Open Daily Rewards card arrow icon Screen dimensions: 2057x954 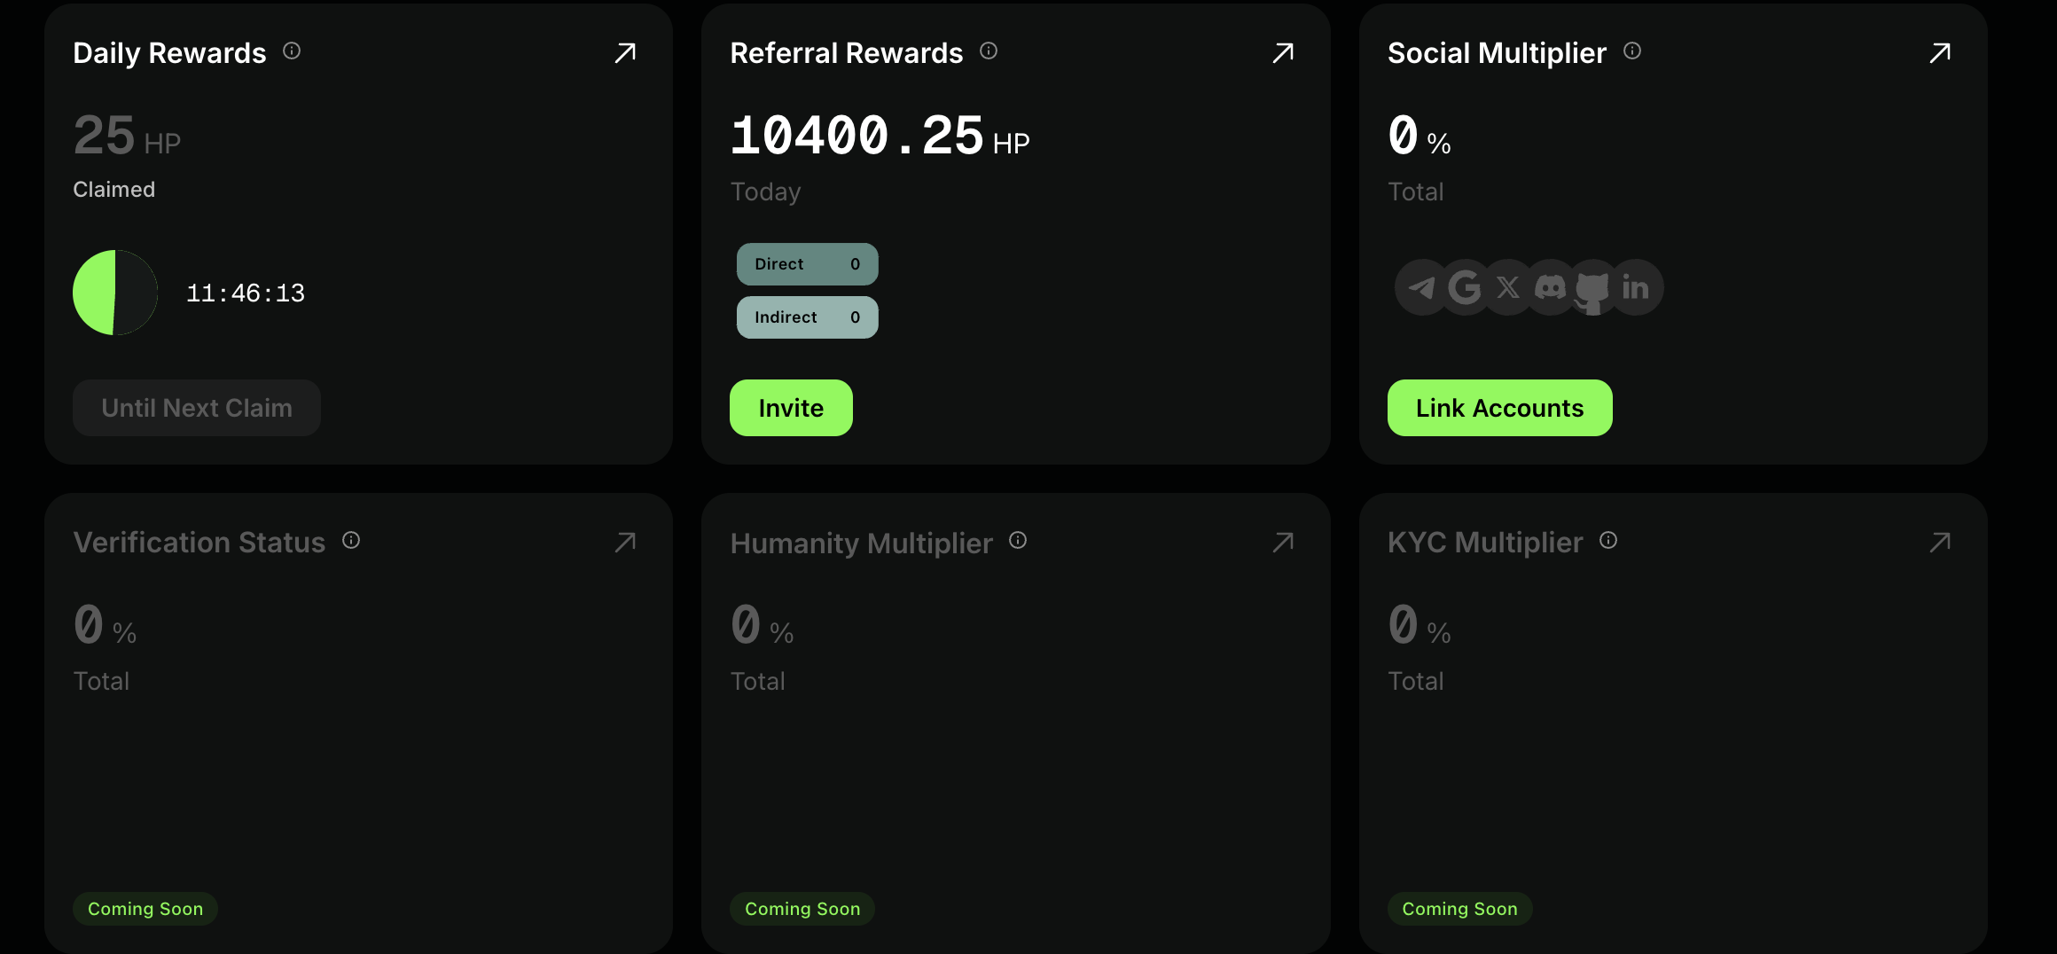[x=625, y=53]
